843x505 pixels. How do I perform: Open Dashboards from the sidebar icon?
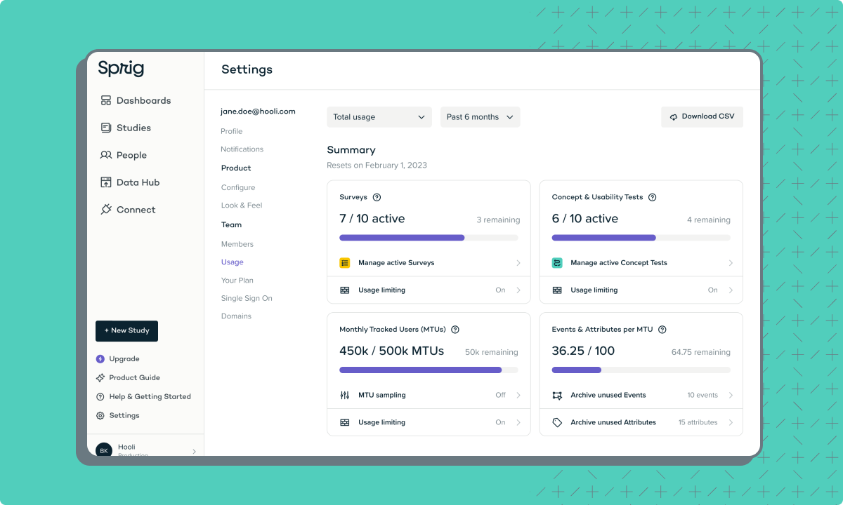pos(106,100)
